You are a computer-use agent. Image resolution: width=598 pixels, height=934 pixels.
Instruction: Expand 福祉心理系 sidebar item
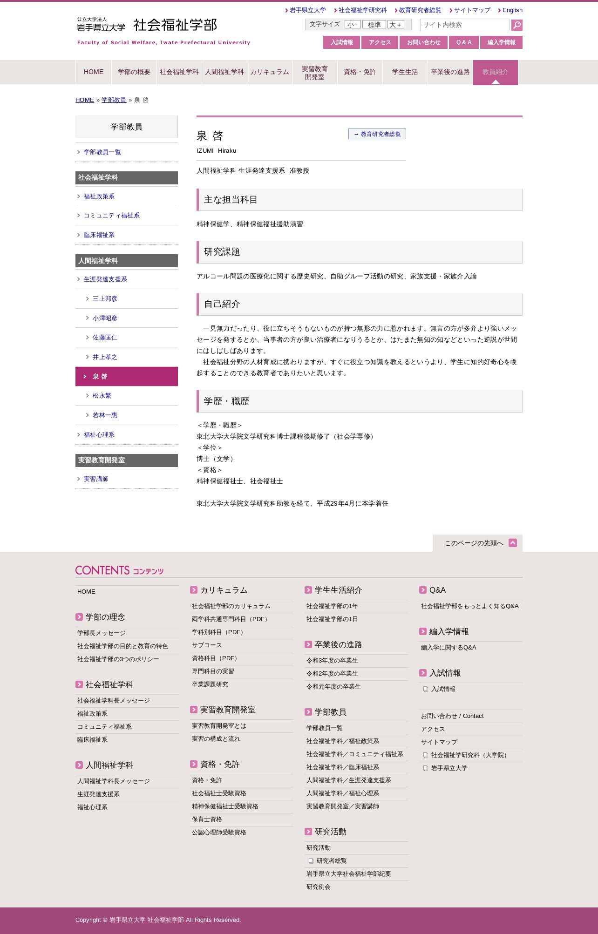[x=127, y=435]
